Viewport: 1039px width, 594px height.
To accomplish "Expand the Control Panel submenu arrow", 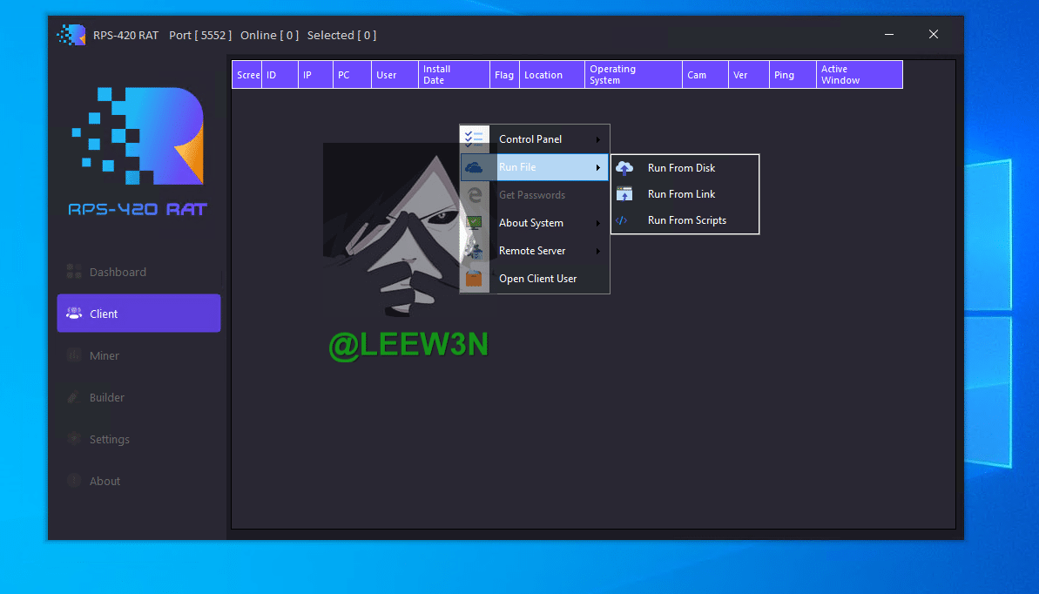I will click(597, 139).
